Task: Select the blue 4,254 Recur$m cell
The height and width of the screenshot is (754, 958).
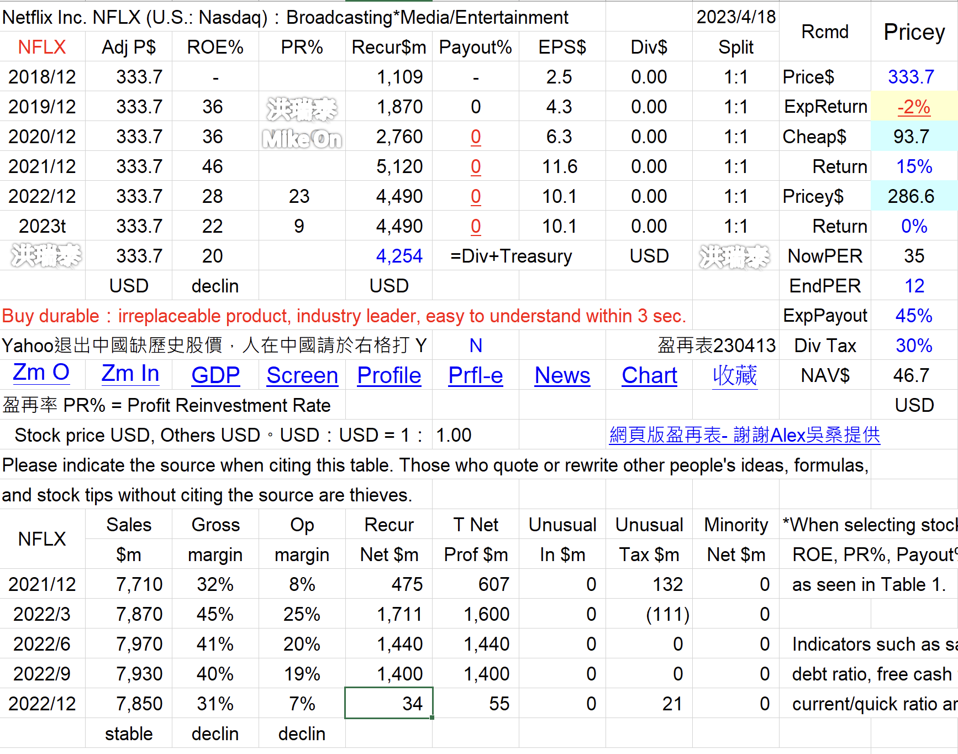Action: 389,256
